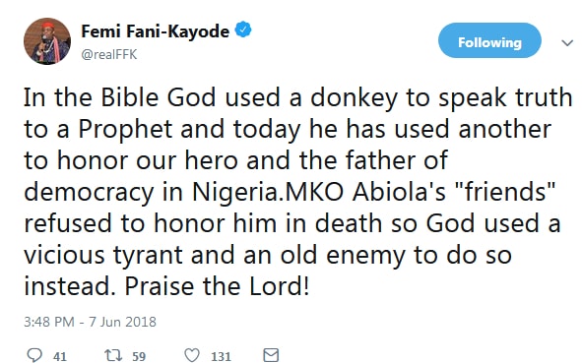Click the word "donkey" in the tweet
This screenshot has height=363, width=582.
[354, 98]
